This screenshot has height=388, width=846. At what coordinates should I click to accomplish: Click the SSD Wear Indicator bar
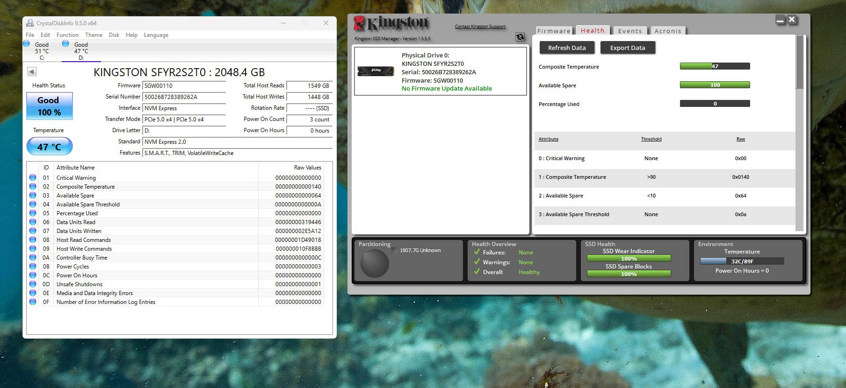[x=629, y=259]
